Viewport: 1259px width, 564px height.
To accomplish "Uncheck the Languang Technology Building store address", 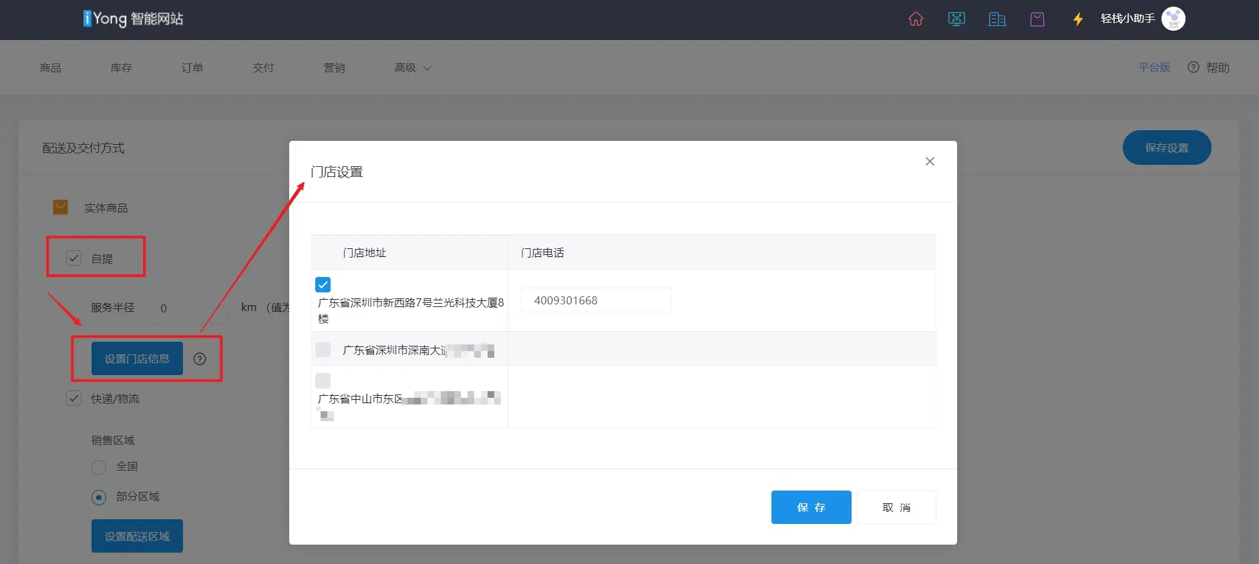I will pos(323,285).
